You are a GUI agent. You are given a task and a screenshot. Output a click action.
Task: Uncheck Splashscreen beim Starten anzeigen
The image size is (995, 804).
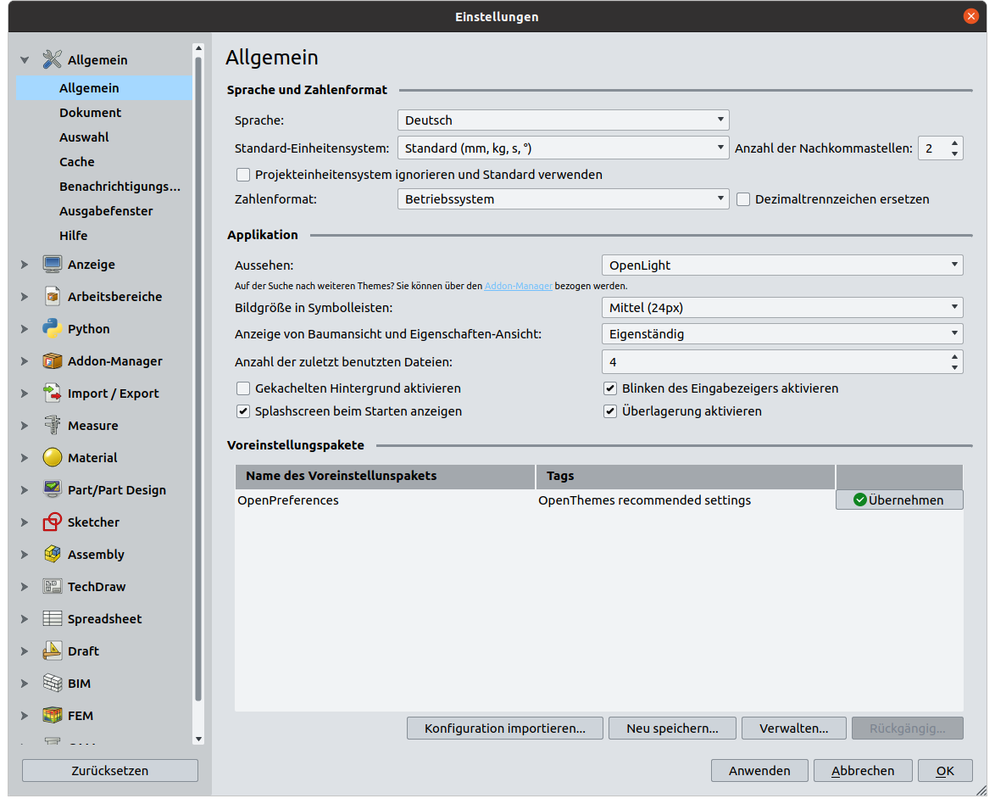coord(243,411)
